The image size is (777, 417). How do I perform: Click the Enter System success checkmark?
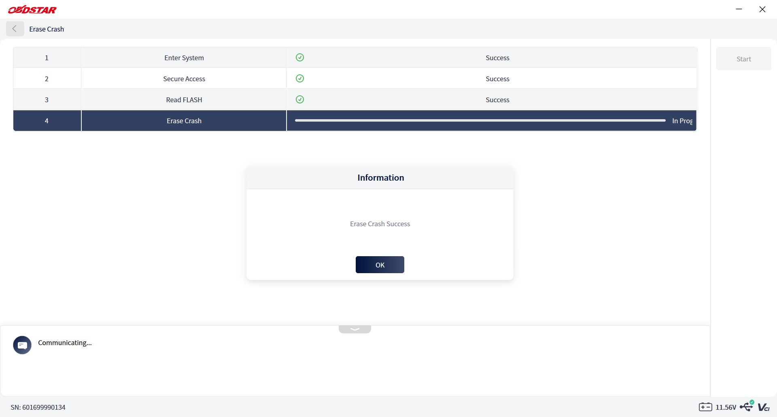[x=300, y=57]
